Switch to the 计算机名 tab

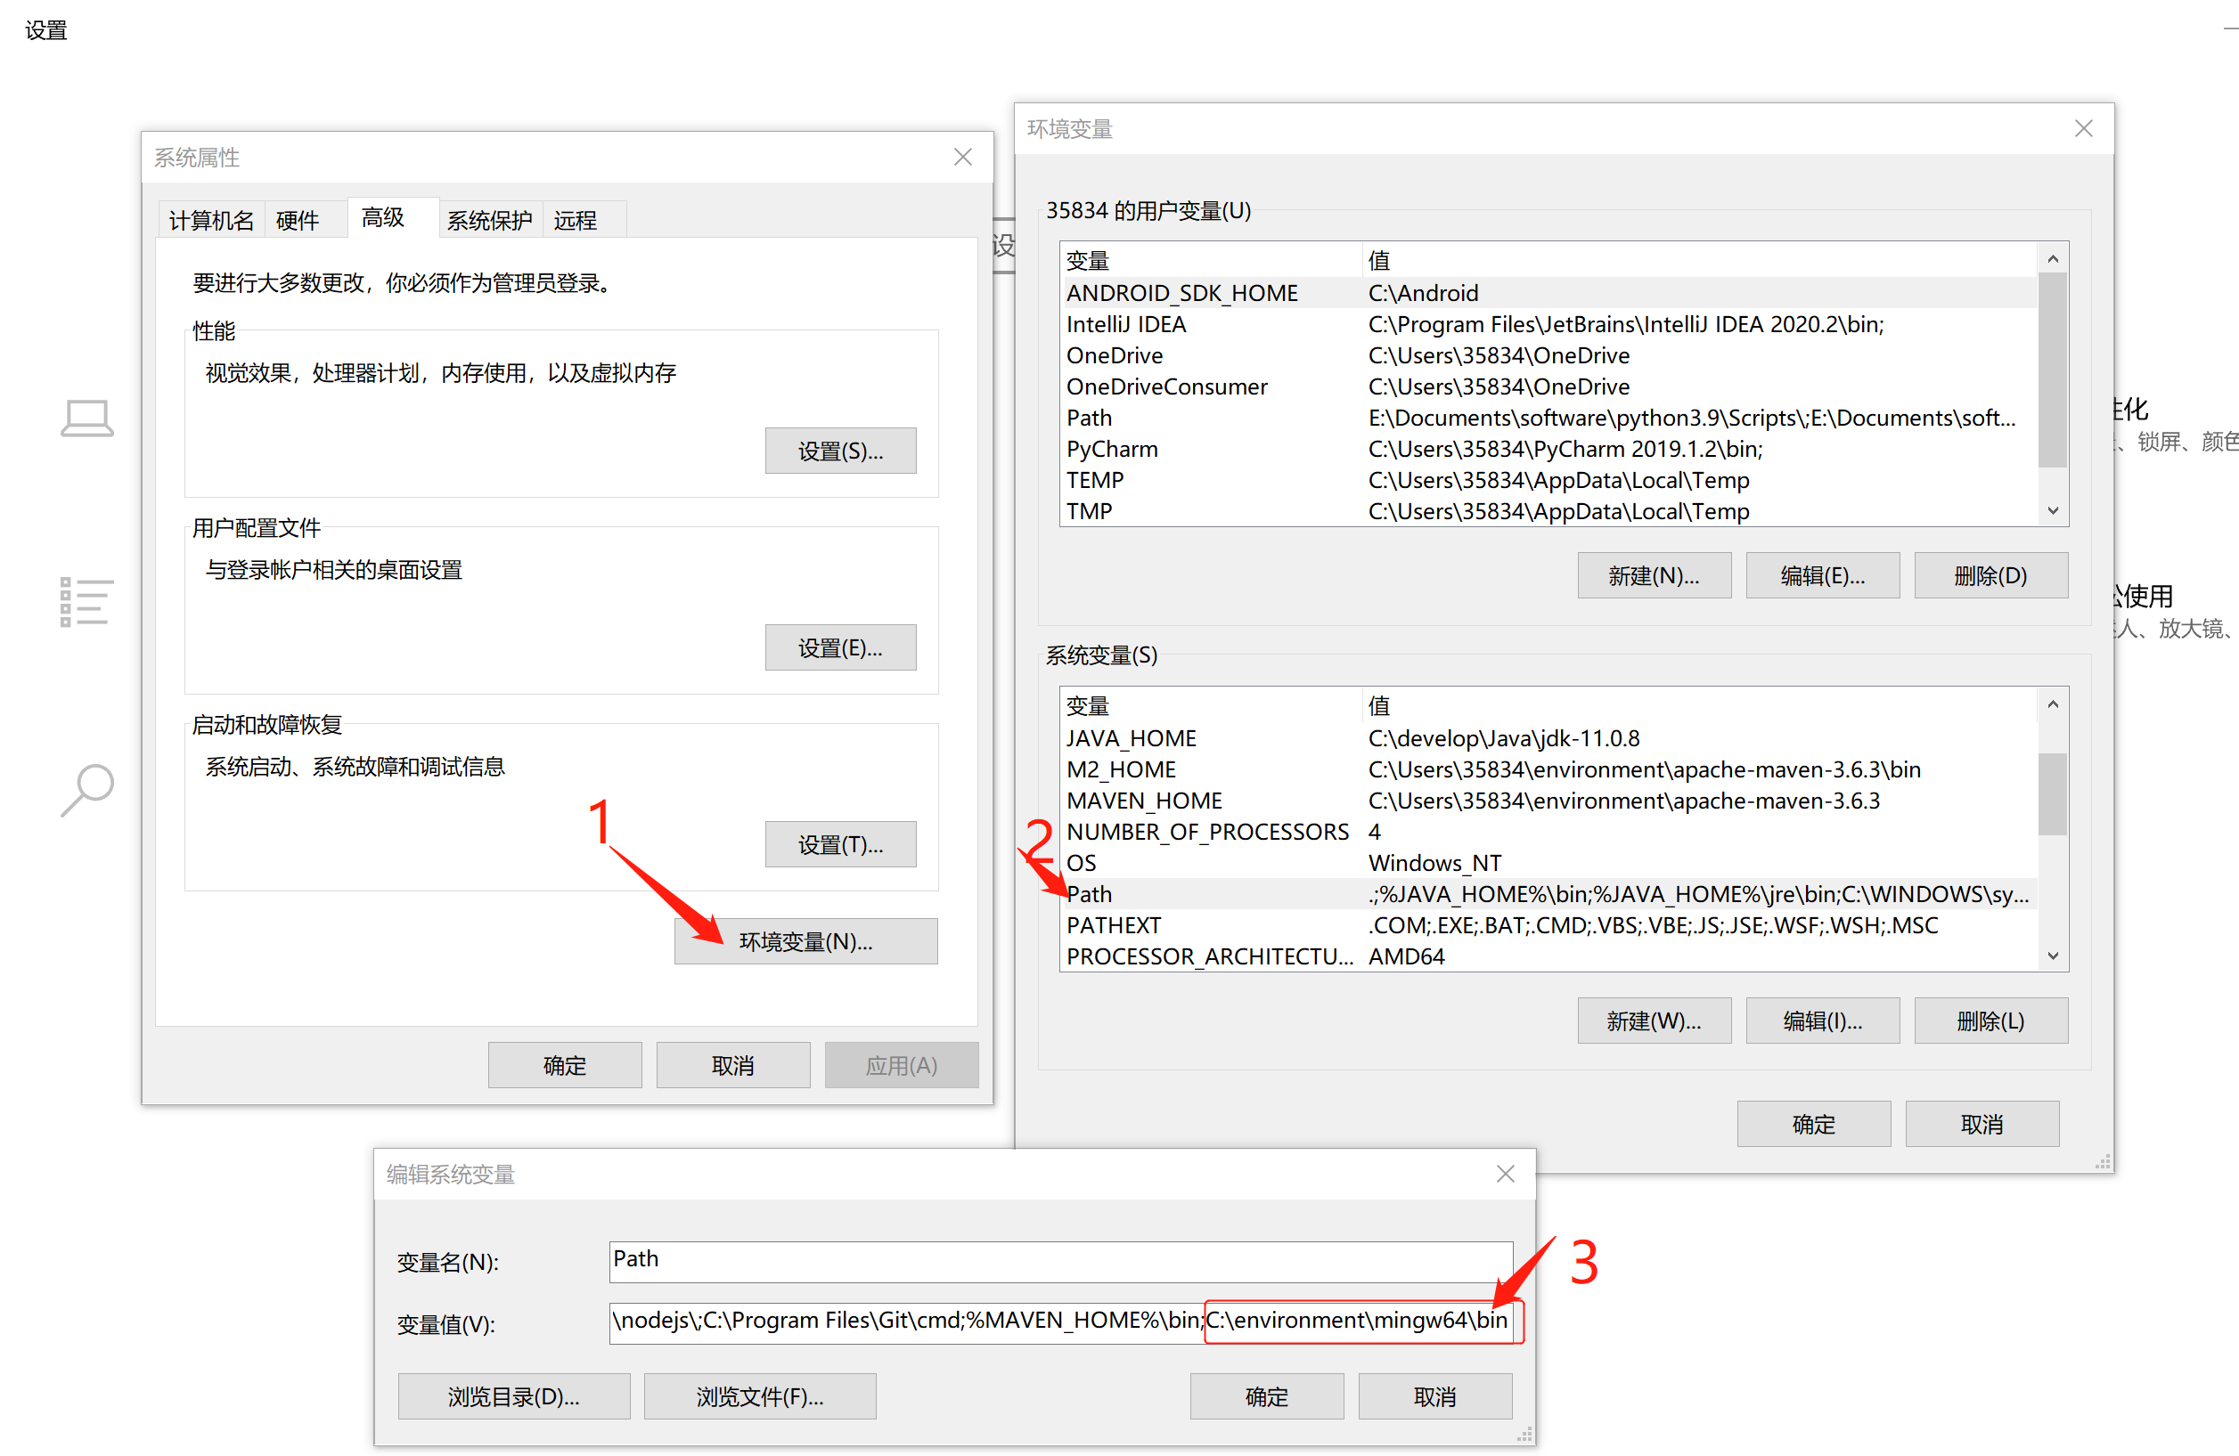tap(211, 220)
